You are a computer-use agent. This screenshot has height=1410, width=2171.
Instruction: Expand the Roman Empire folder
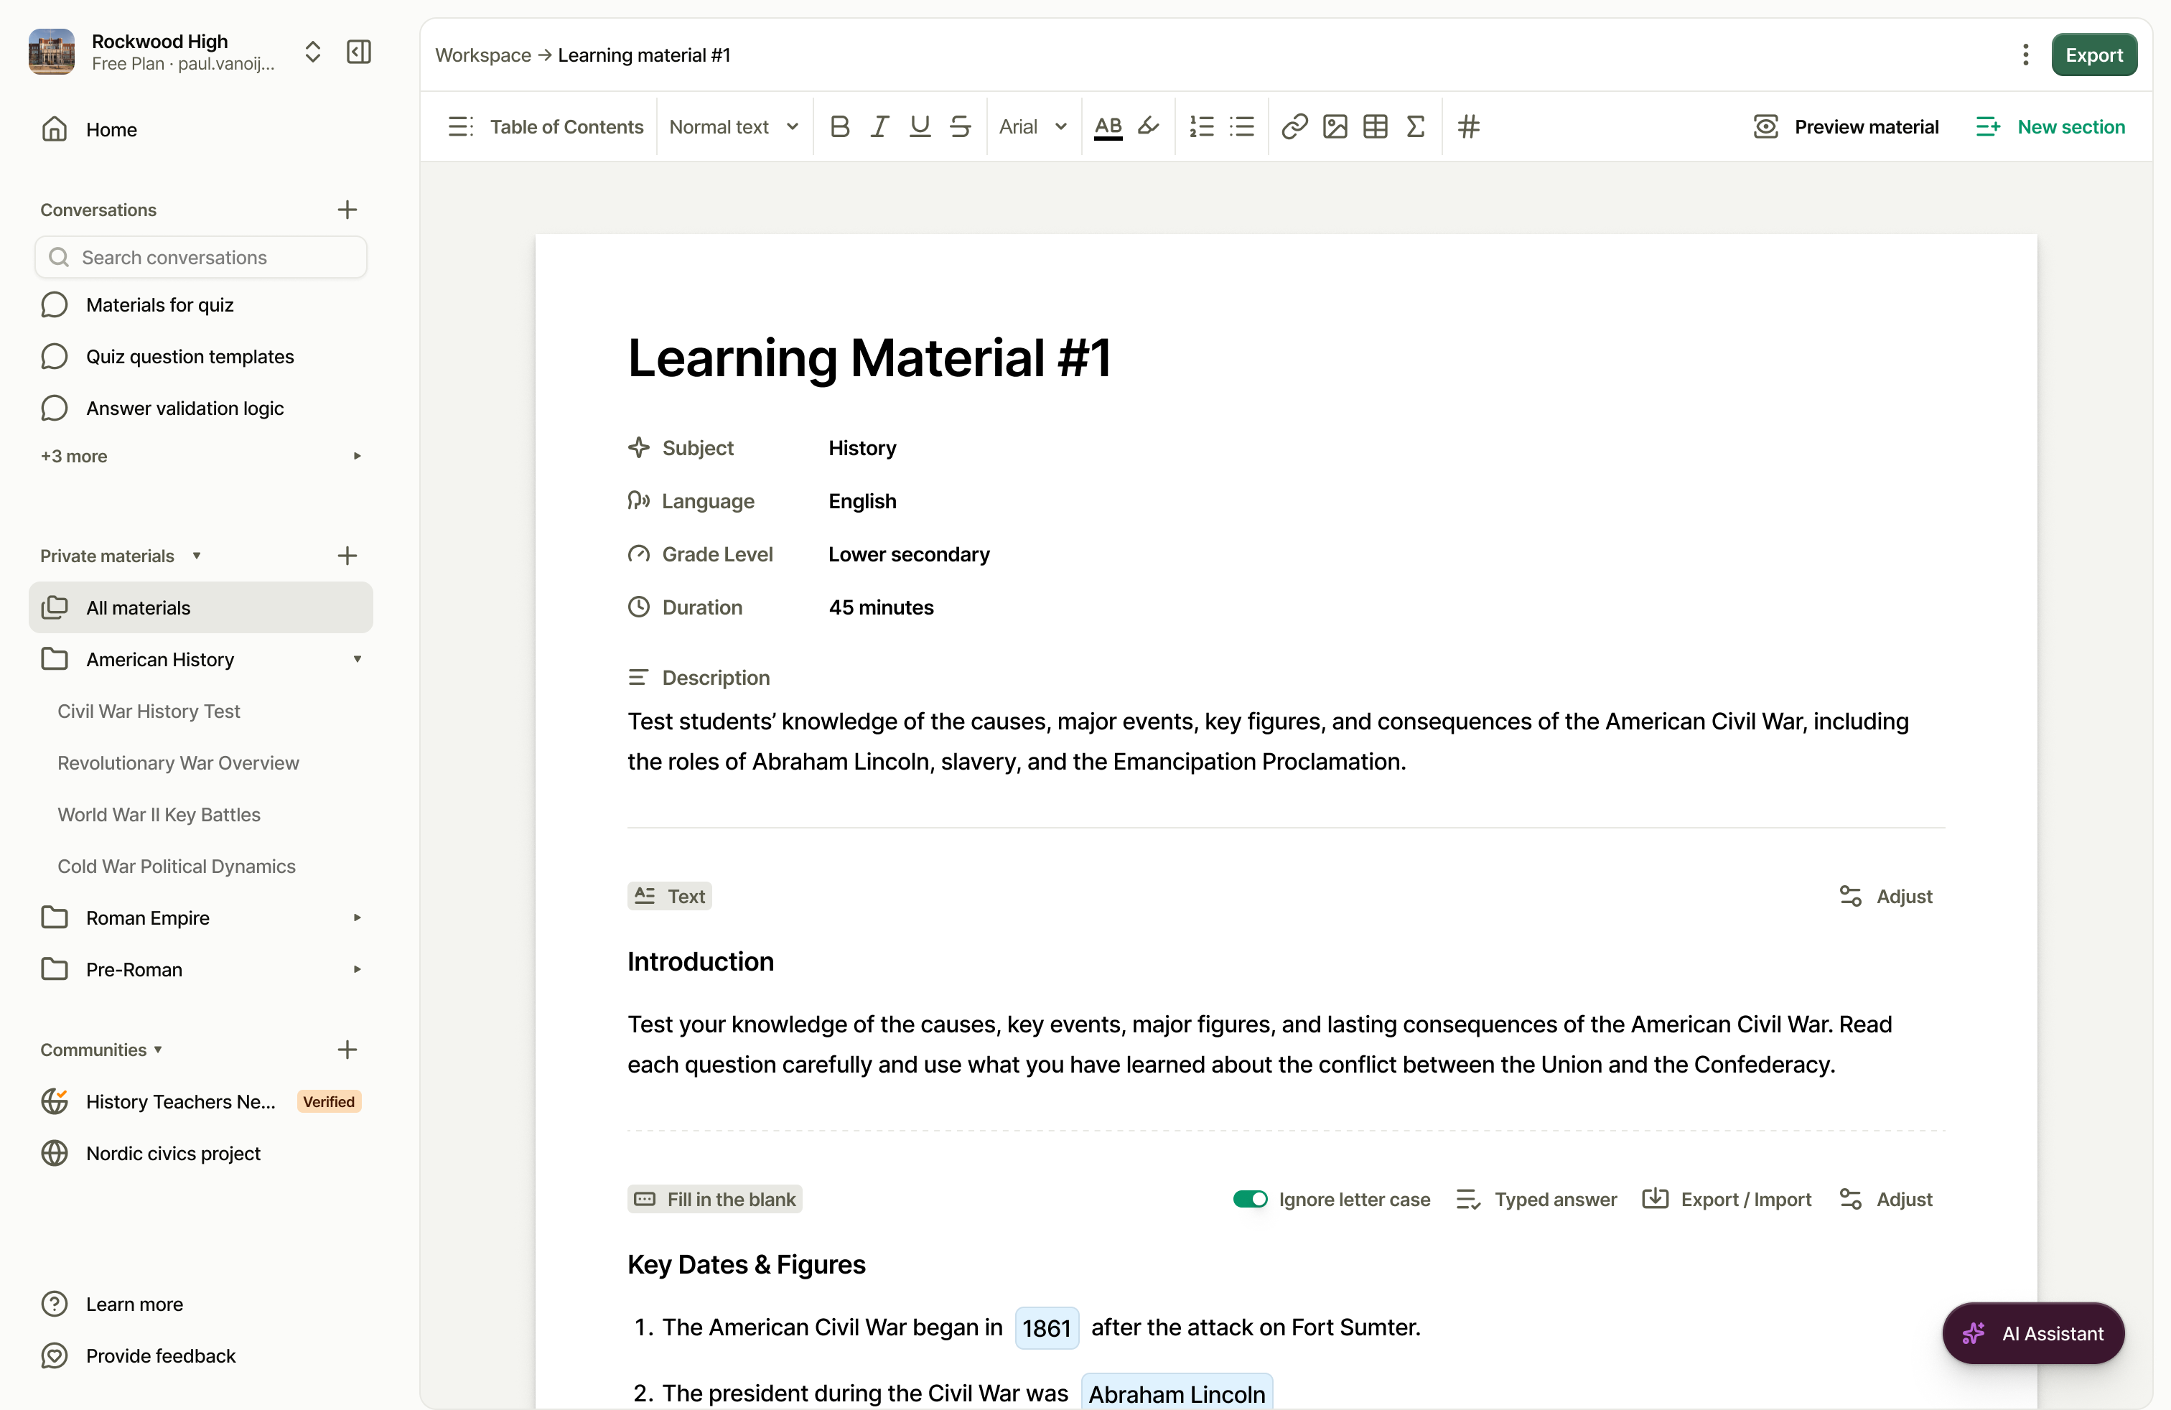(357, 918)
